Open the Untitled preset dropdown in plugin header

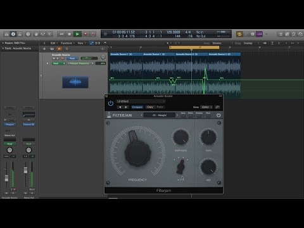tap(141, 101)
